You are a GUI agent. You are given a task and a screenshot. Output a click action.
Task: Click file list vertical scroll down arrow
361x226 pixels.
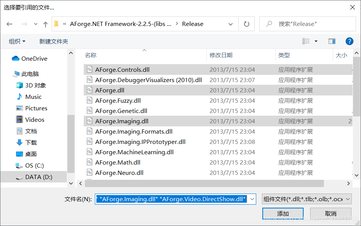point(357,176)
